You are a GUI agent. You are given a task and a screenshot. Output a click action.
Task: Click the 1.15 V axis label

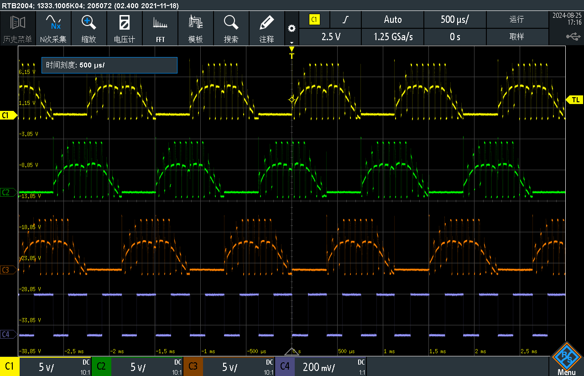[27, 103]
